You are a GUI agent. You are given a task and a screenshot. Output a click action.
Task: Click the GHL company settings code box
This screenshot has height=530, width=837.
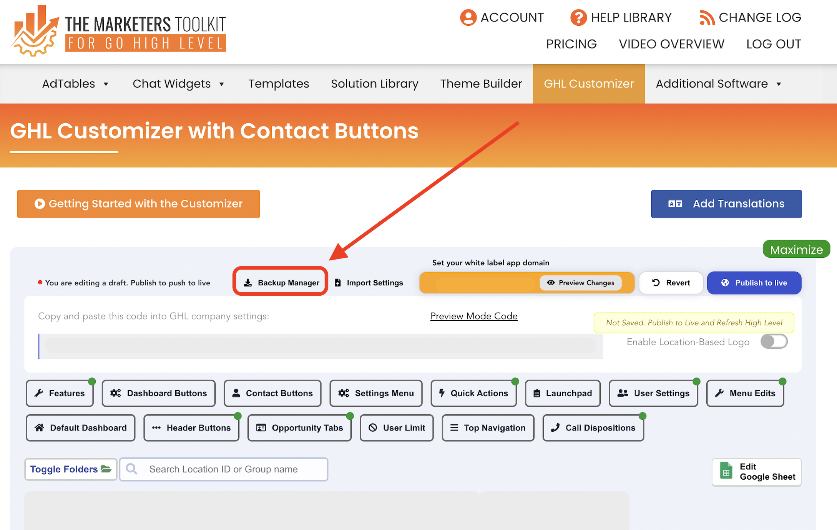point(321,346)
